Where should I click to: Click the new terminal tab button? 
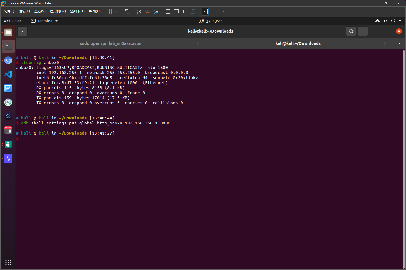tap(23, 31)
